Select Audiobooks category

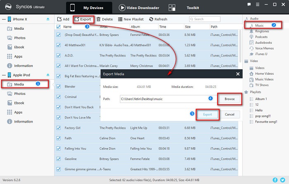coord(263,42)
